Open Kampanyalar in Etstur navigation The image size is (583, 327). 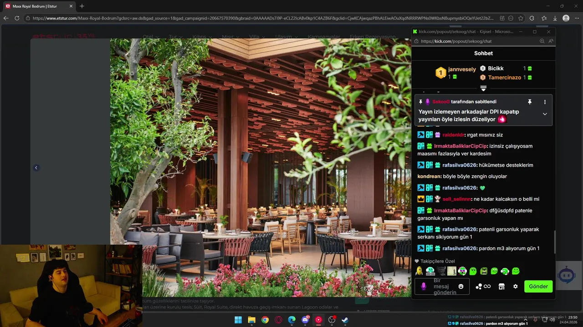[324, 37]
